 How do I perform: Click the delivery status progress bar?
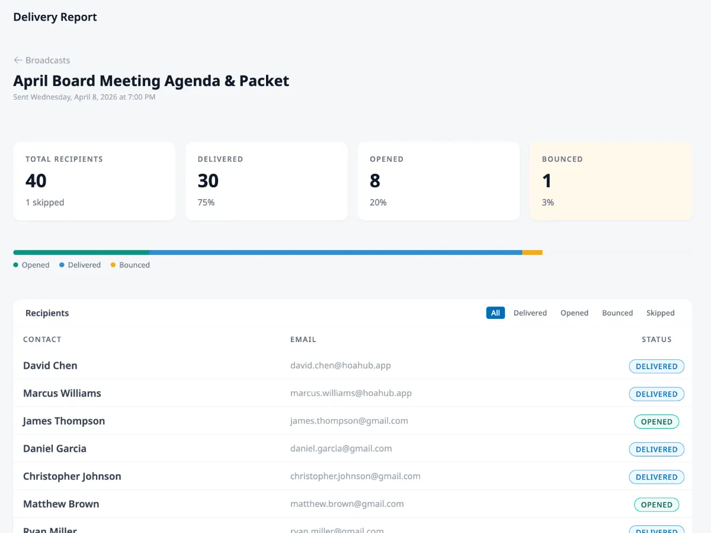277,251
